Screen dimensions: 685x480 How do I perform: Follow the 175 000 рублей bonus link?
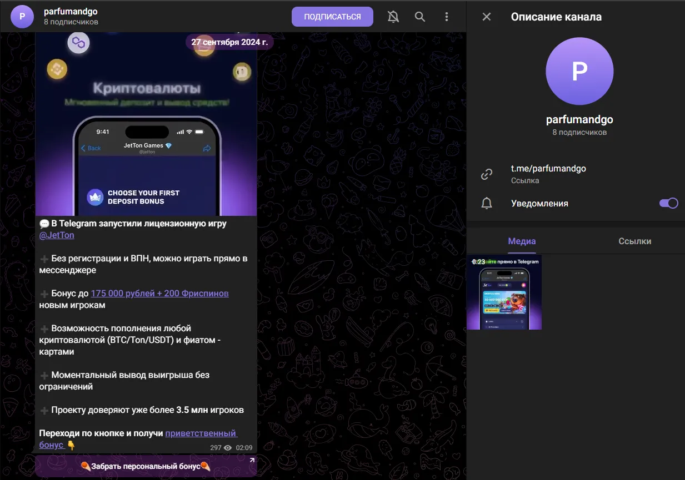(159, 293)
